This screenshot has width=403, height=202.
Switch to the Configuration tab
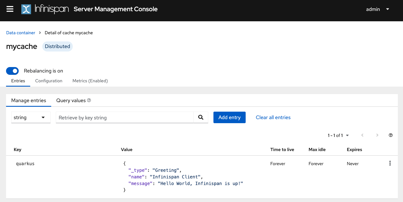(x=49, y=81)
